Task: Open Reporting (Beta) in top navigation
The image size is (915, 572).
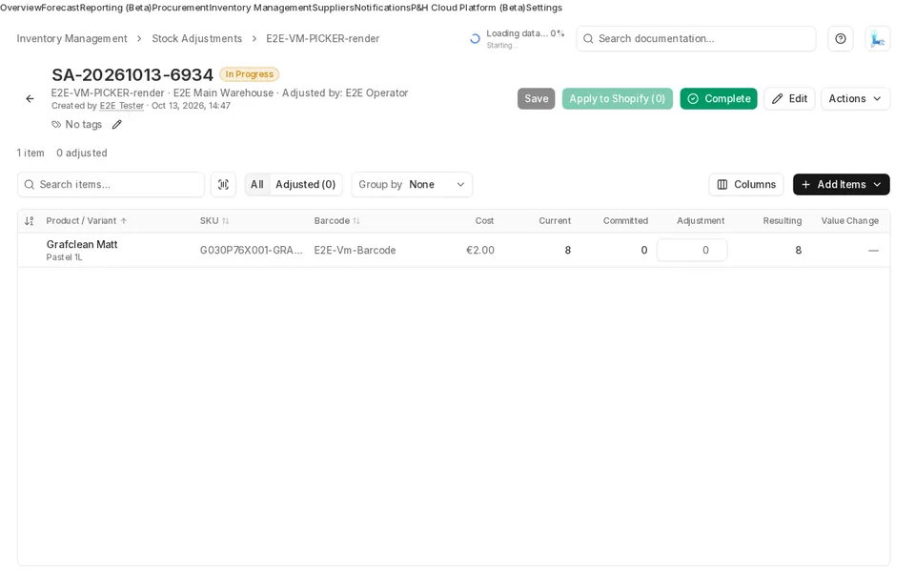Action: [x=115, y=8]
